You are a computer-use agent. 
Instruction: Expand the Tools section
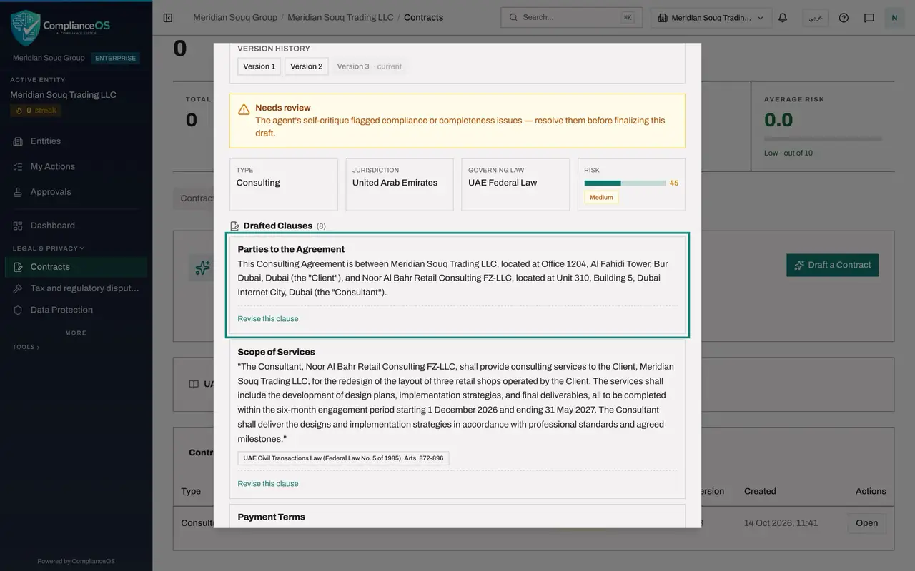pyautogui.click(x=26, y=347)
